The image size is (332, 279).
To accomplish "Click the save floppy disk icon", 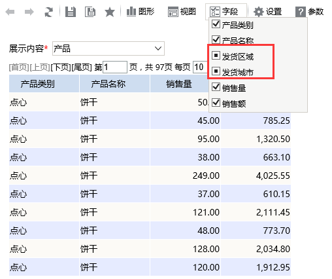I will click(71, 12).
